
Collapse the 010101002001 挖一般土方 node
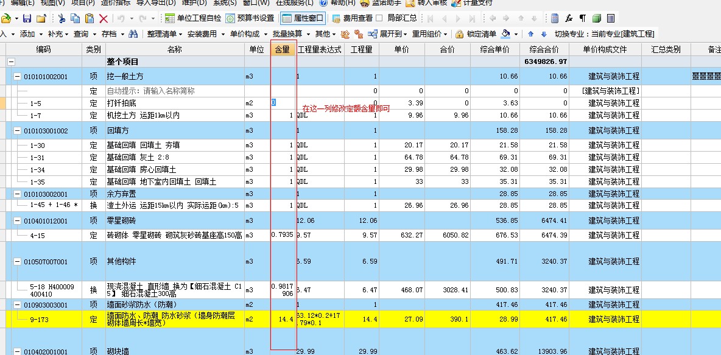[17, 77]
